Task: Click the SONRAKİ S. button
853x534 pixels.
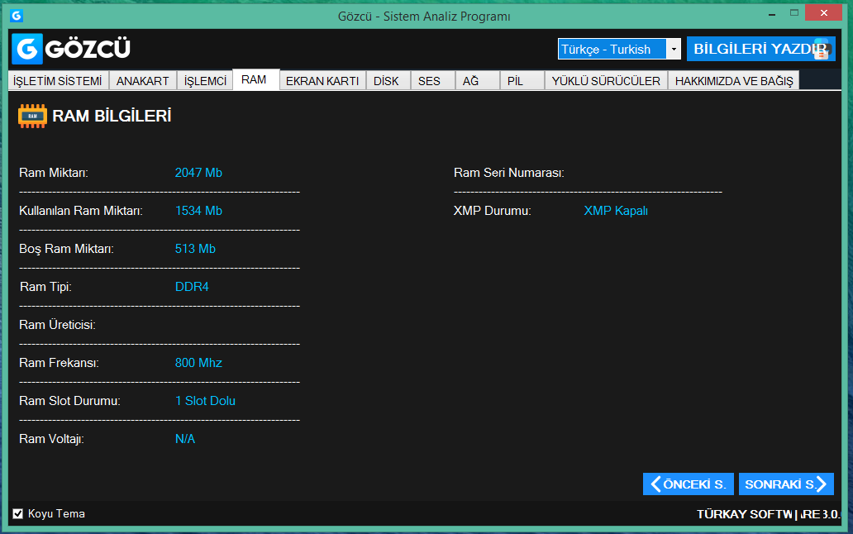Action: [x=786, y=484]
